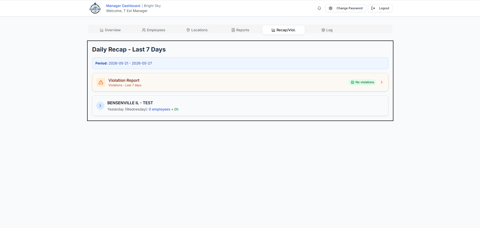Click the BENSENVILLE IL - TEST title

130,103
